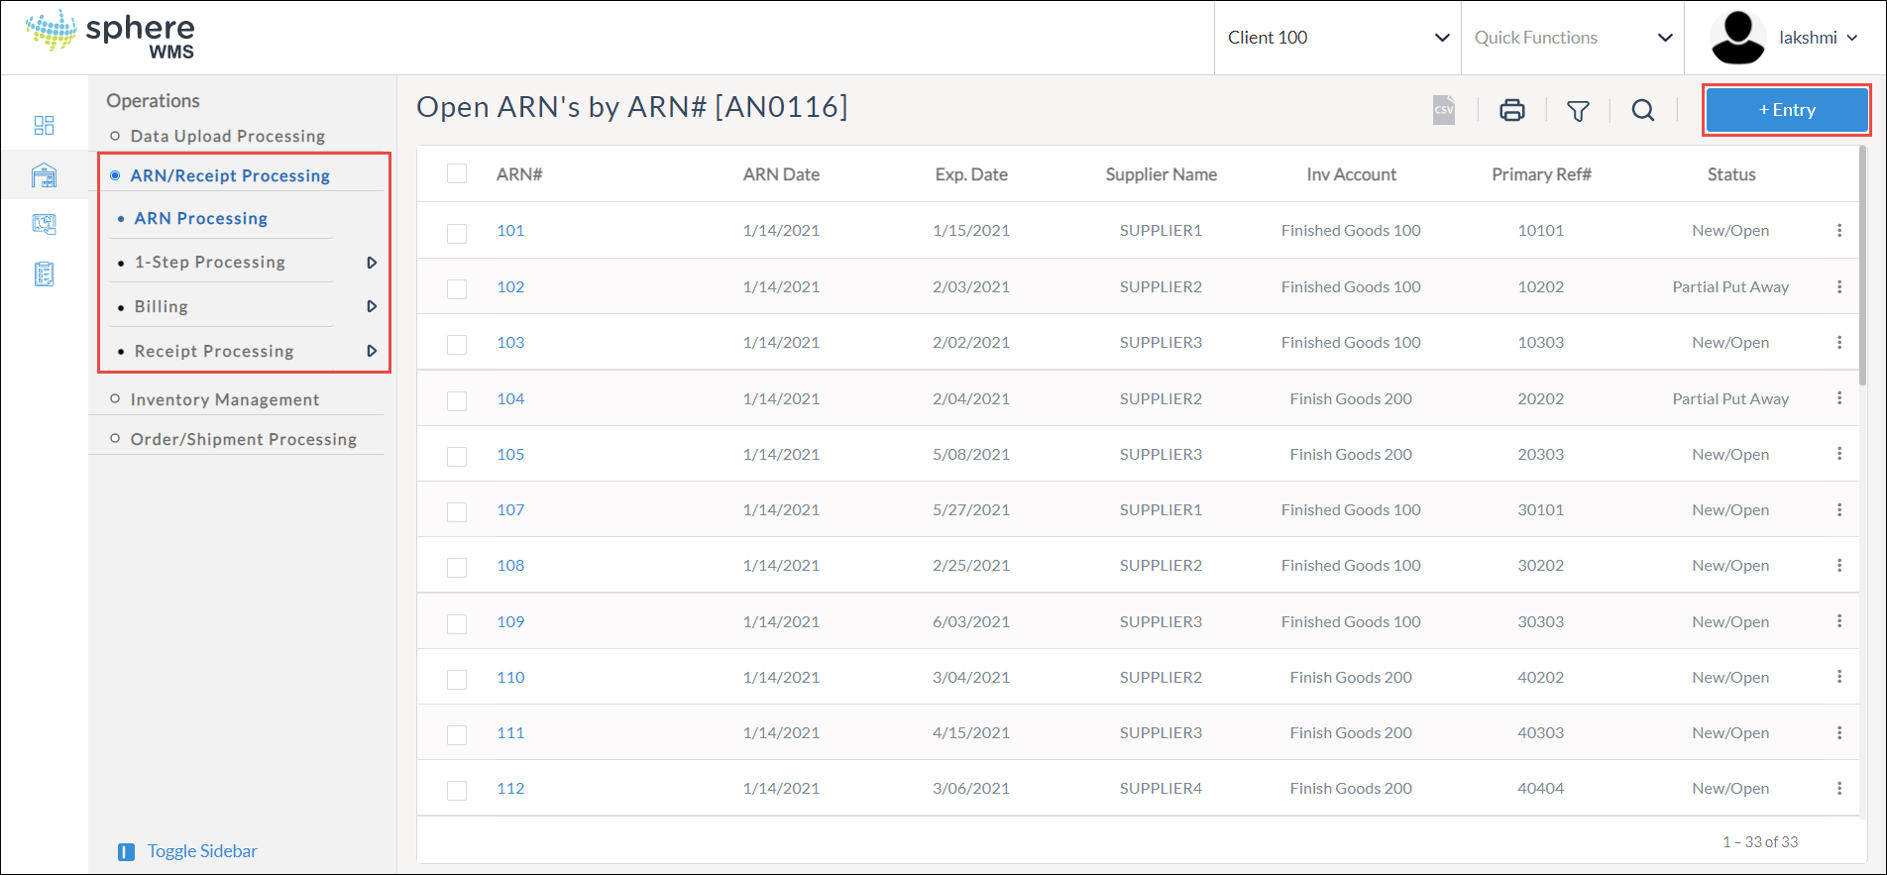Select the warehouse operations icon in sidebar
Image resolution: width=1887 pixels, height=875 pixels.
45,175
